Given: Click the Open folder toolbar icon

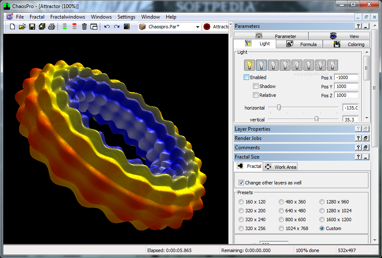Looking at the screenshot, I should pos(22,27).
